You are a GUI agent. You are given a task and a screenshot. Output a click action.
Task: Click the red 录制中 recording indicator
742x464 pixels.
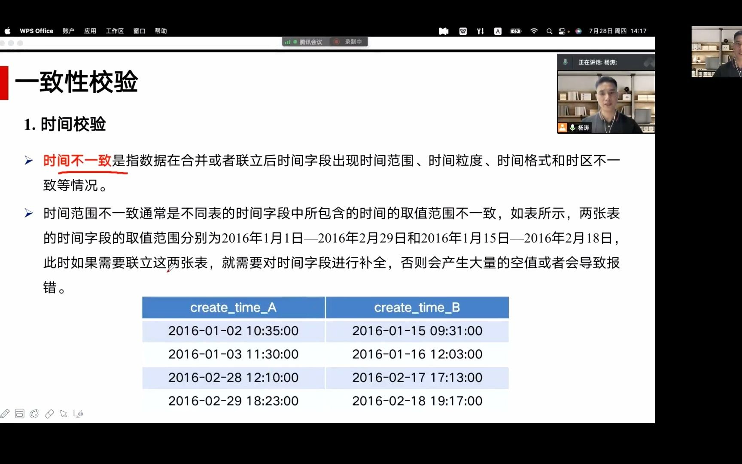click(x=337, y=42)
